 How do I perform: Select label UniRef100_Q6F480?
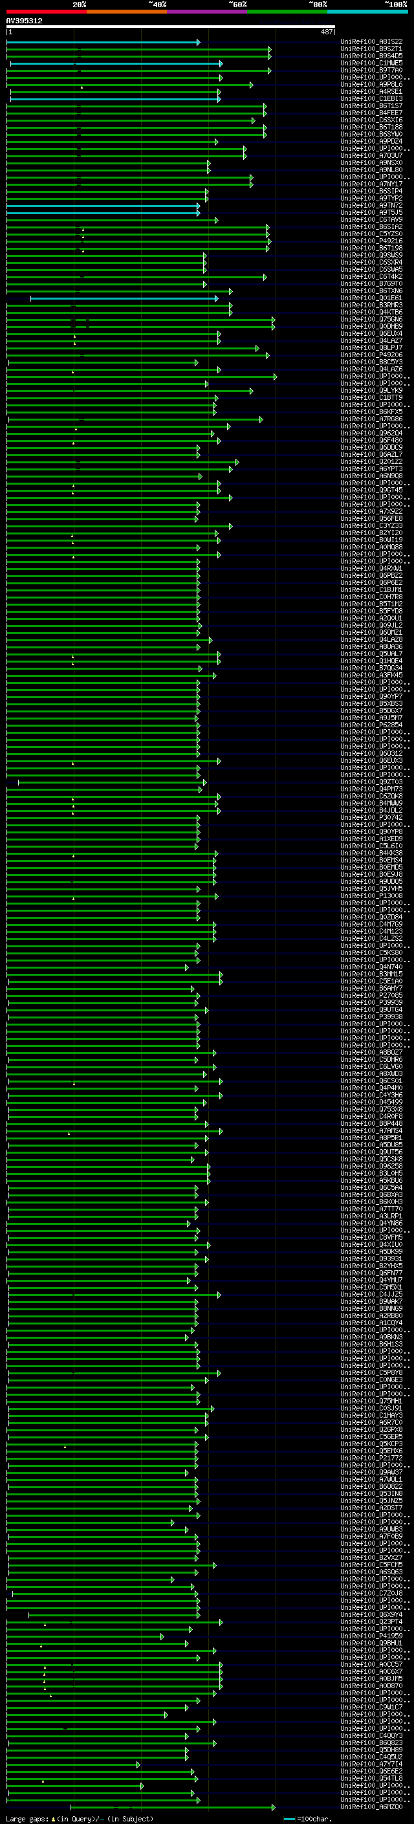pos(371,441)
